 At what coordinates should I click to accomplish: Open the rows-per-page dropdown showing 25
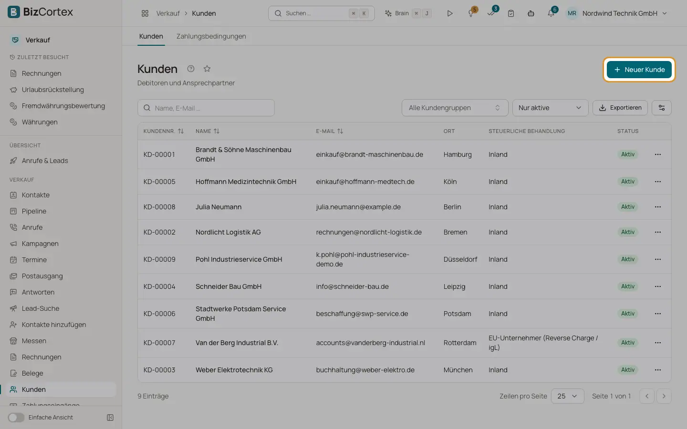click(568, 396)
